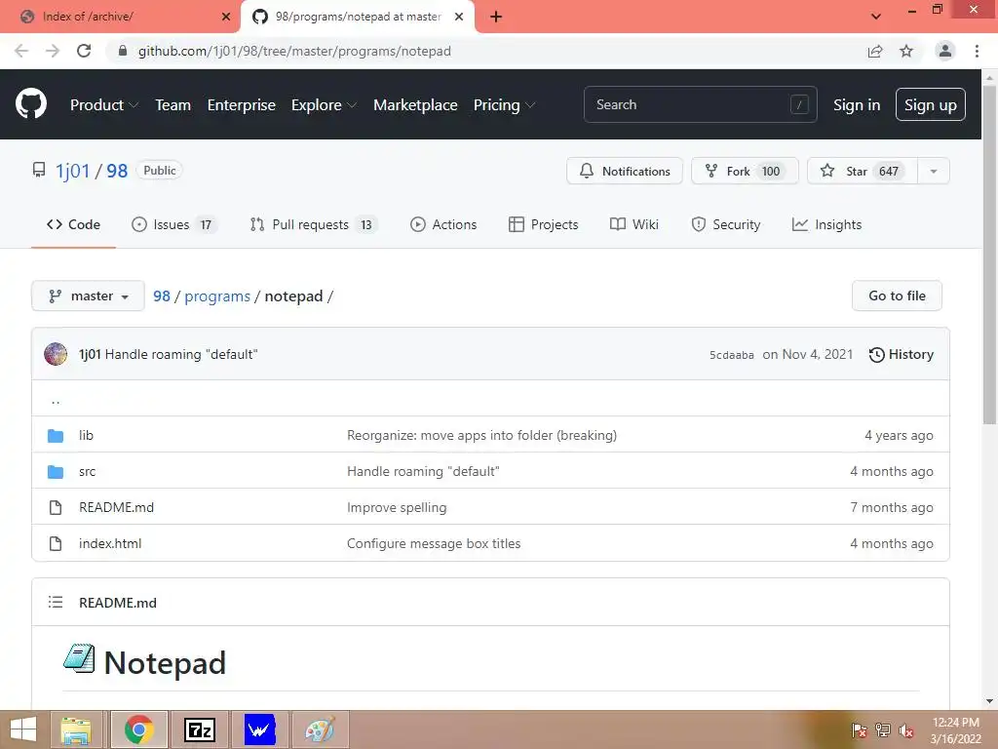Open the master branch selector

(88, 296)
